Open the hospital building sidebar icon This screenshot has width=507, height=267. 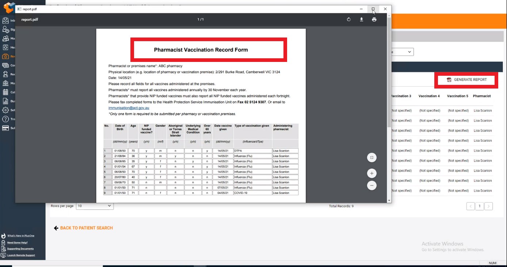point(5,83)
